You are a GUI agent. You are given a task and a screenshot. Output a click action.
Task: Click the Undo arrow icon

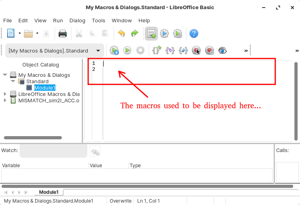click(x=121, y=34)
